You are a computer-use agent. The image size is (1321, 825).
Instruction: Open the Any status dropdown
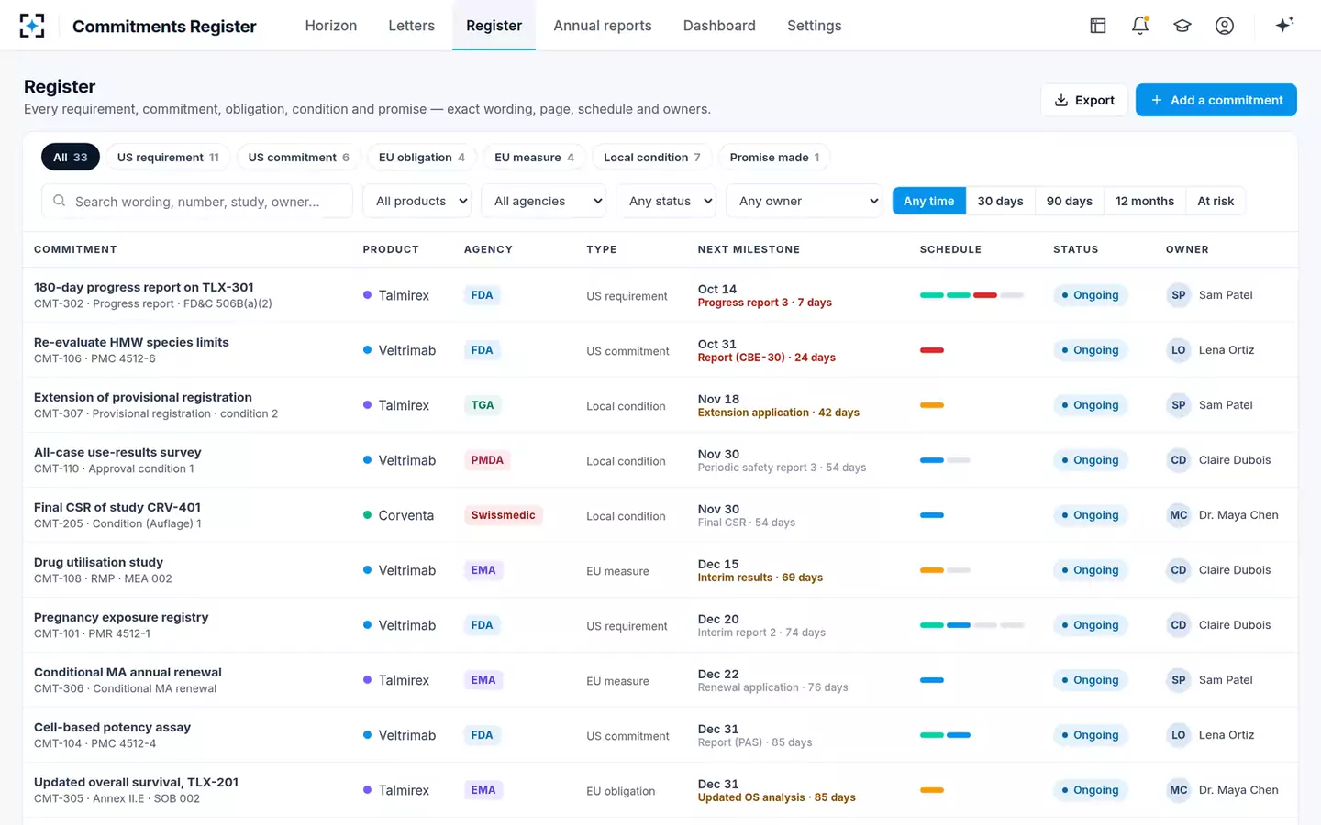666,202
